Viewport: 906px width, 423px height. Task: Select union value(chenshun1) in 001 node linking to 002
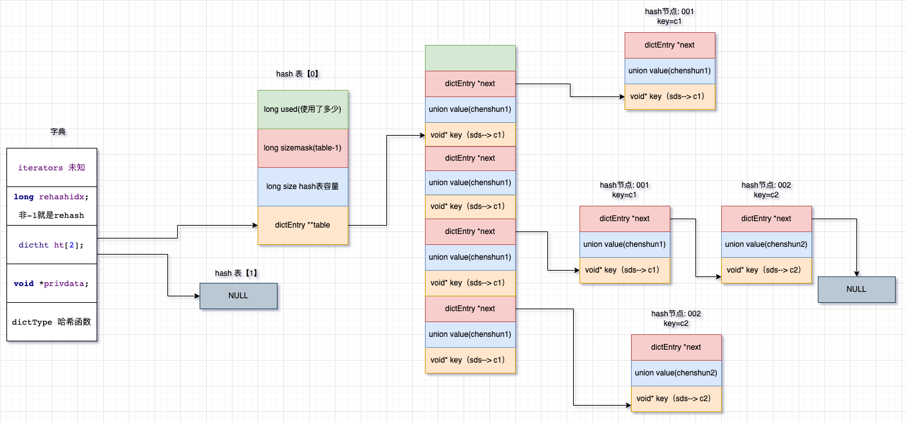pyautogui.click(x=625, y=244)
